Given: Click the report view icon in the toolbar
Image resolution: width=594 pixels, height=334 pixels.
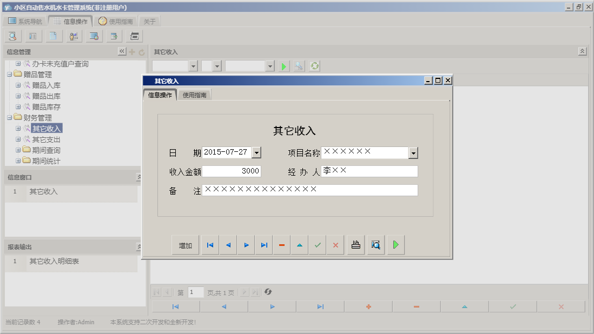Looking at the screenshot, I should 32,36.
